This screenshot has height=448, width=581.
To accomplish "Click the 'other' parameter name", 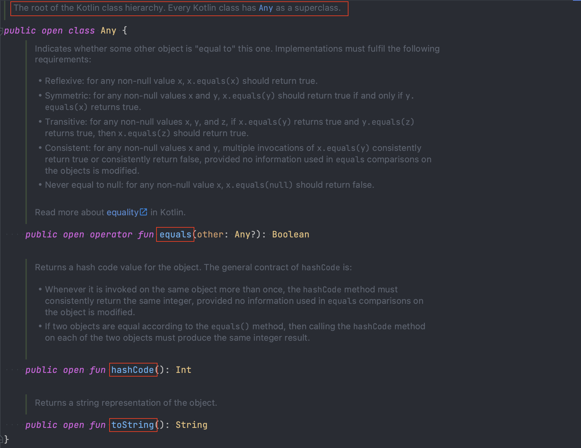I will click(210, 234).
